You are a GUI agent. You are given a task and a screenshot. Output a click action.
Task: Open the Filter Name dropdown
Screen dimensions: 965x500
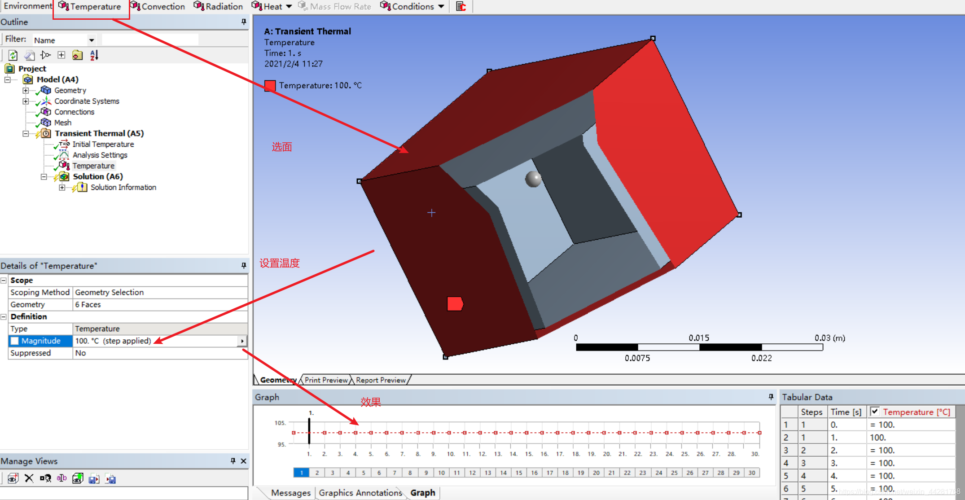click(x=92, y=40)
